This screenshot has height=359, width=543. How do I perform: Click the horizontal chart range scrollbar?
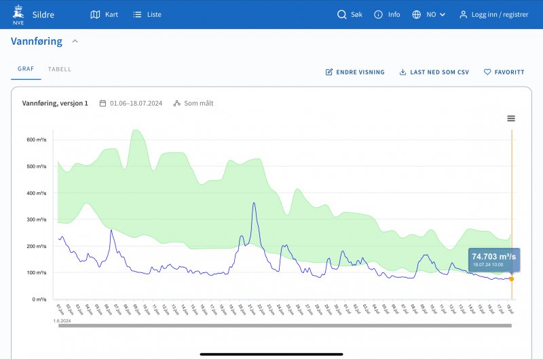284,326
